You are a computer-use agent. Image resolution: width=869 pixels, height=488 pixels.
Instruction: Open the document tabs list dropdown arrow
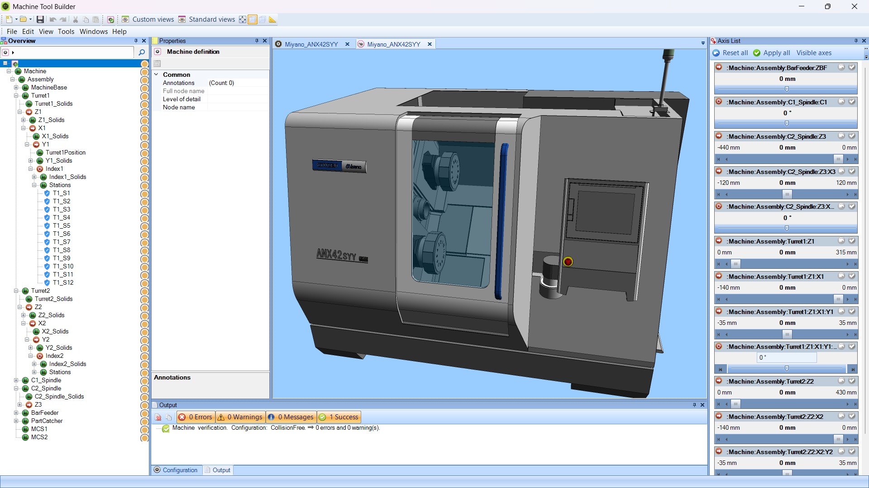pos(703,43)
